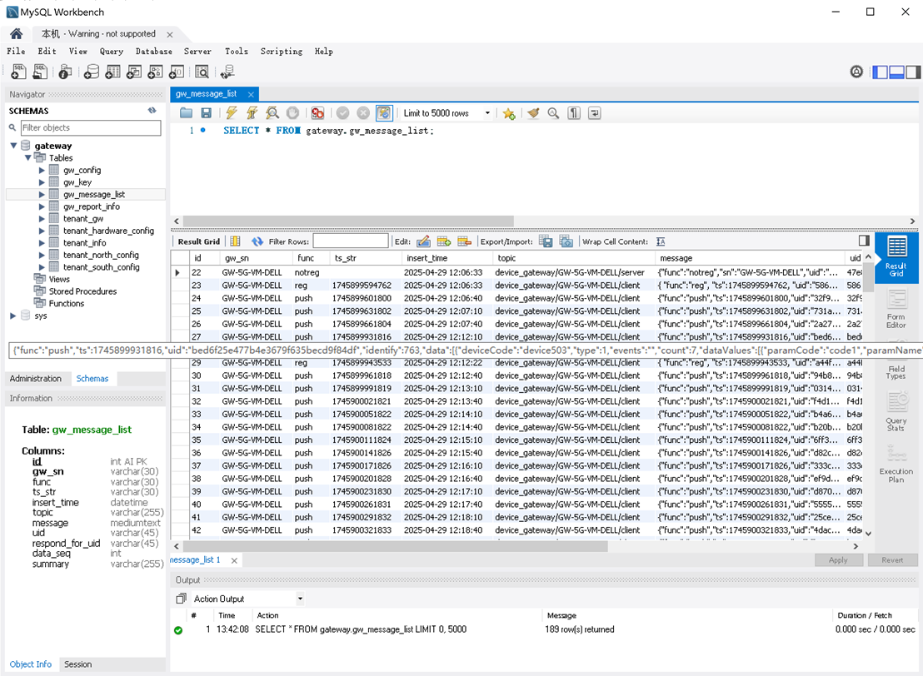Open the File menu
The width and height of the screenshot is (923, 676).
pyautogui.click(x=16, y=51)
